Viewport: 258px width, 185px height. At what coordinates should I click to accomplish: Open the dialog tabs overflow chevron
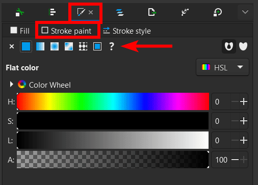coord(245,12)
